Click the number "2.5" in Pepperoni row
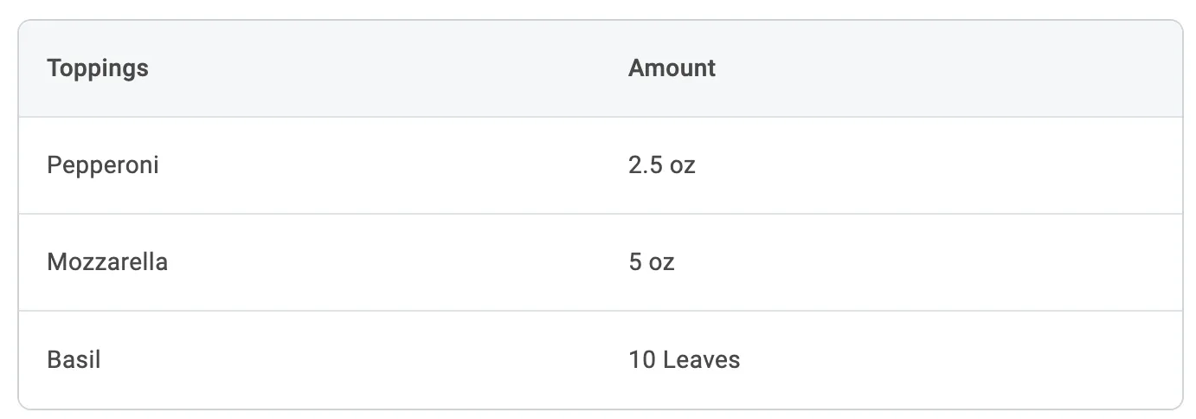The image size is (1196, 419). tap(645, 165)
